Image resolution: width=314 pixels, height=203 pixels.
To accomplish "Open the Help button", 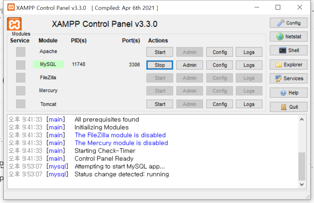I will pyautogui.click(x=288, y=93).
